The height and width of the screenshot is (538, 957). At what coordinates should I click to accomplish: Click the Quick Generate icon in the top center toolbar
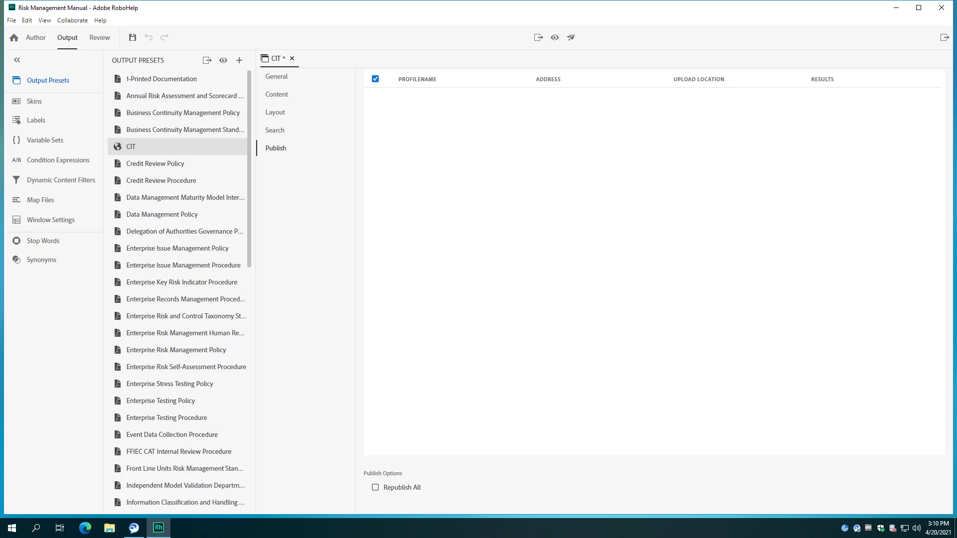538,37
